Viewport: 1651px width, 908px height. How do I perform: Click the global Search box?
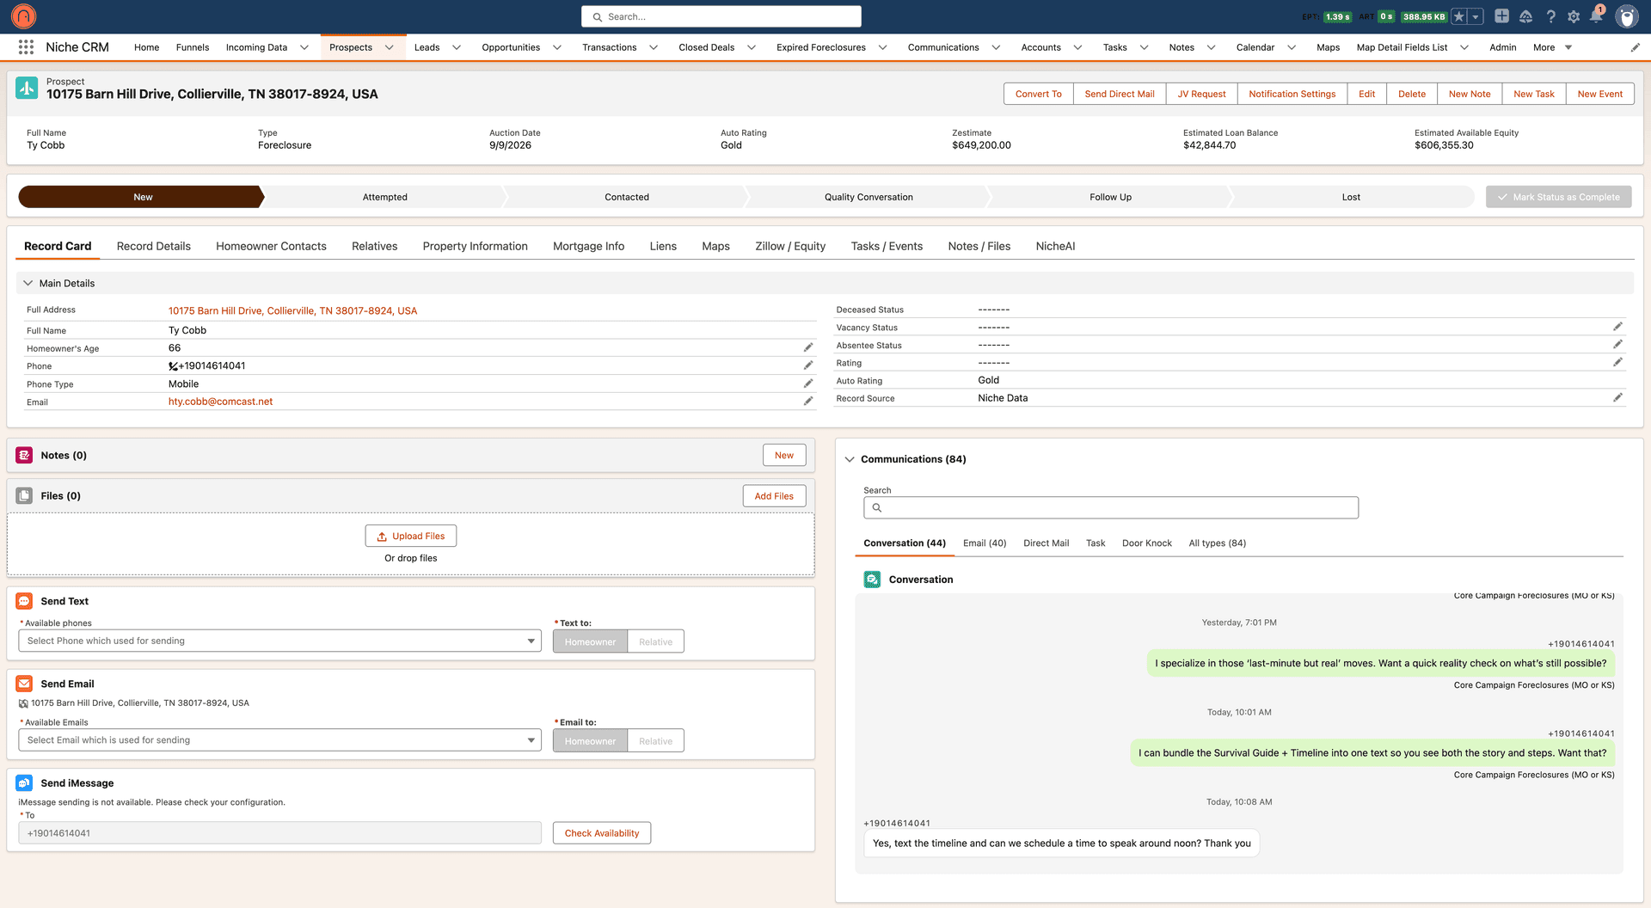point(721,16)
